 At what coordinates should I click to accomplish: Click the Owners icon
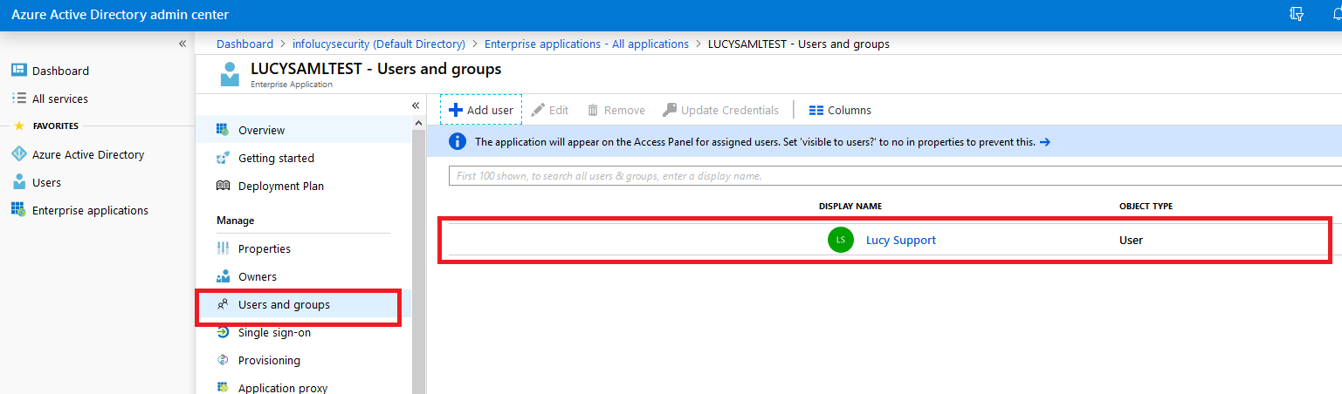223,276
